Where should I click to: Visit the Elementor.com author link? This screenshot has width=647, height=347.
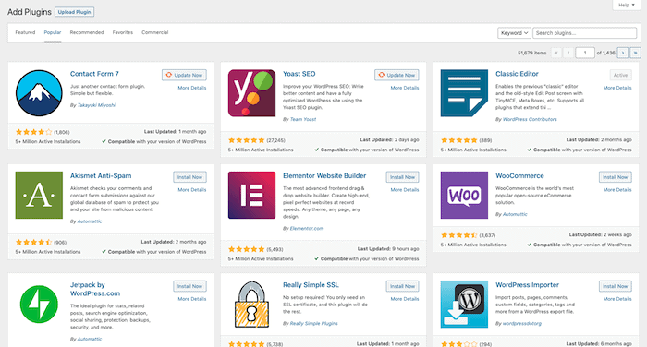[307, 229]
